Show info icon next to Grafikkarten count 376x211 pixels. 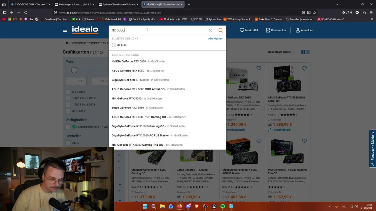pos(101,52)
